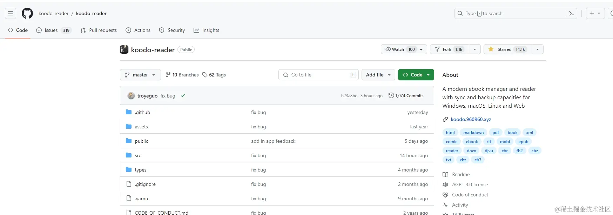Open the .github folder
Viewport: 613px width, 215px height.
pos(142,112)
